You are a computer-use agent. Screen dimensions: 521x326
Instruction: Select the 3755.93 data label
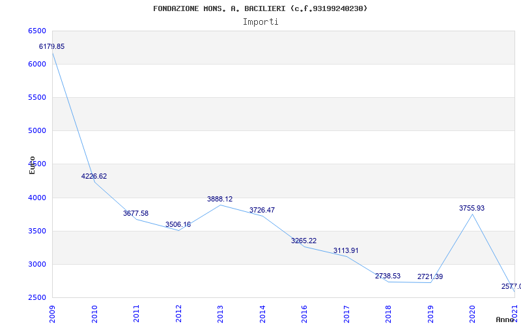tap(472, 208)
